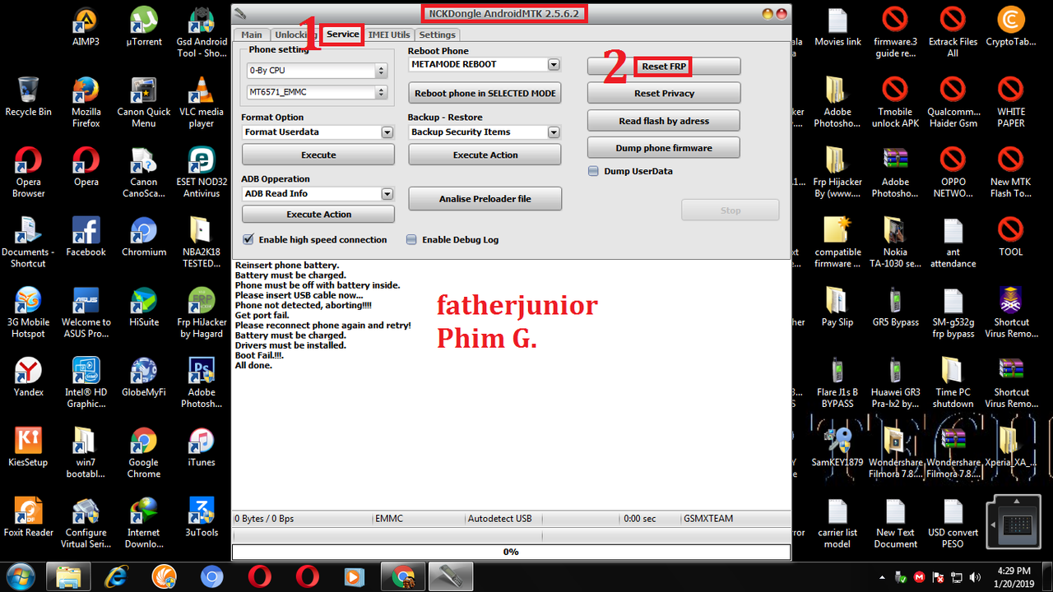Screen dimensions: 1053x592
Task: Open the KiesSetup desktop icon
Action: [x=28, y=447]
